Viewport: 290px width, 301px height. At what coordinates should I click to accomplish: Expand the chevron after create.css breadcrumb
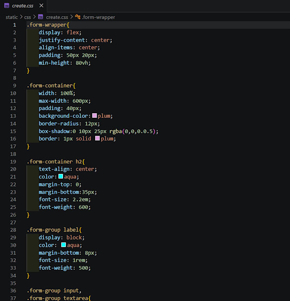pyautogui.click(x=72, y=17)
